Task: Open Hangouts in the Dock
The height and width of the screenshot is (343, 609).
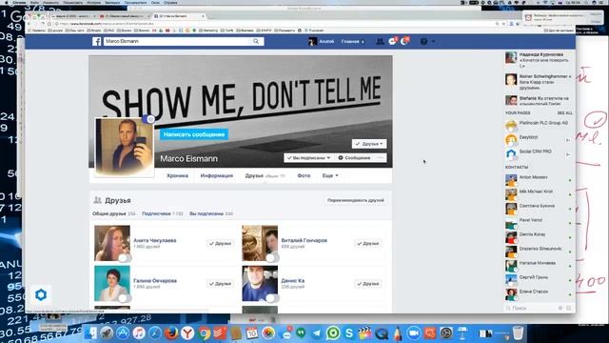Action: pyautogui.click(x=301, y=333)
